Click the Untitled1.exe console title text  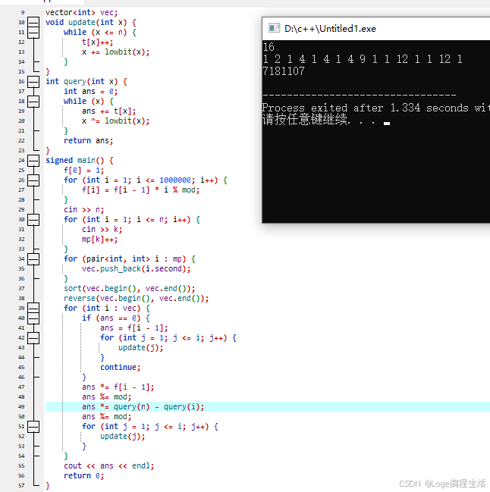pos(330,29)
